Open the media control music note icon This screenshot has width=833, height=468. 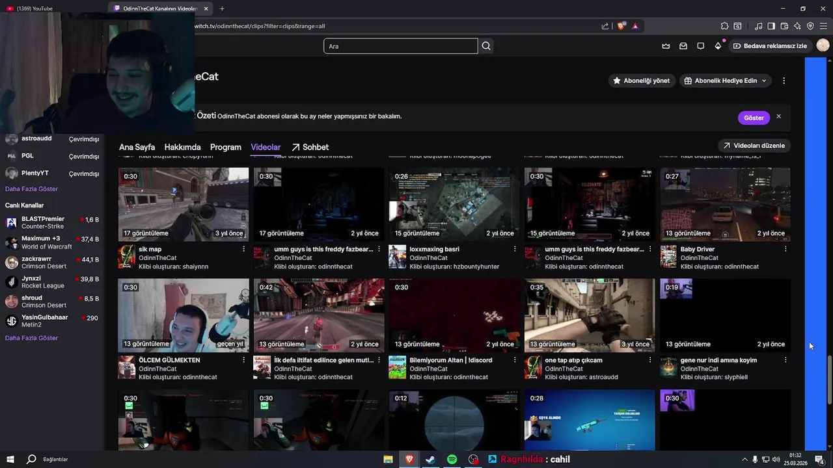point(758,26)
